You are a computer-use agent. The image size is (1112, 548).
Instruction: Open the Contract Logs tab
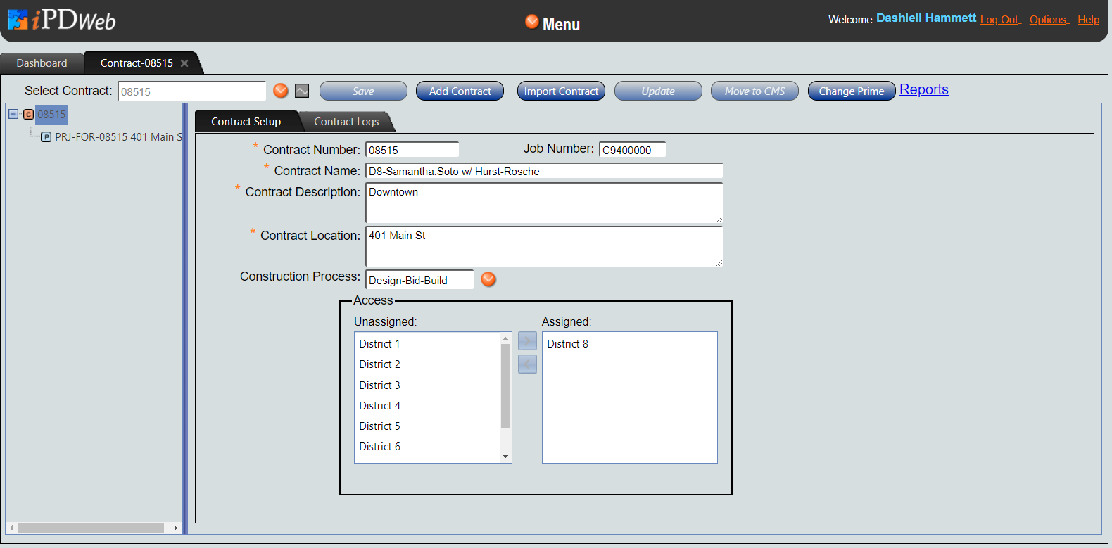coord(346,122)
